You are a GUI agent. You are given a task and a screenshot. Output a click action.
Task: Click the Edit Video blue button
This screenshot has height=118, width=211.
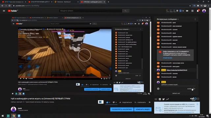pos(143,109)
